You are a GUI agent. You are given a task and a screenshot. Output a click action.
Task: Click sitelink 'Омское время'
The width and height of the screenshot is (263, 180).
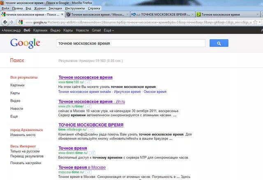pyautogui.click(x=155, y=92)
